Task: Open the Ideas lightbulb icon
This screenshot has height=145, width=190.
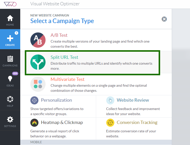Action: [x=10, y=79]
